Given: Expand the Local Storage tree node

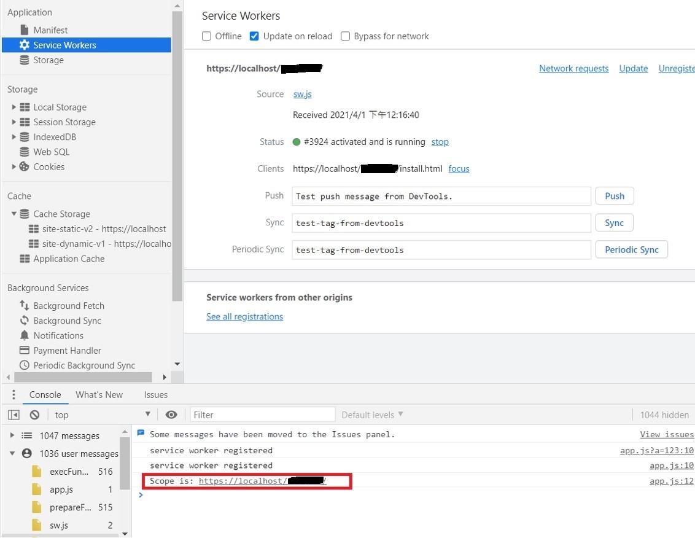Looking at the screenshot, I should [x=14, y=107].
